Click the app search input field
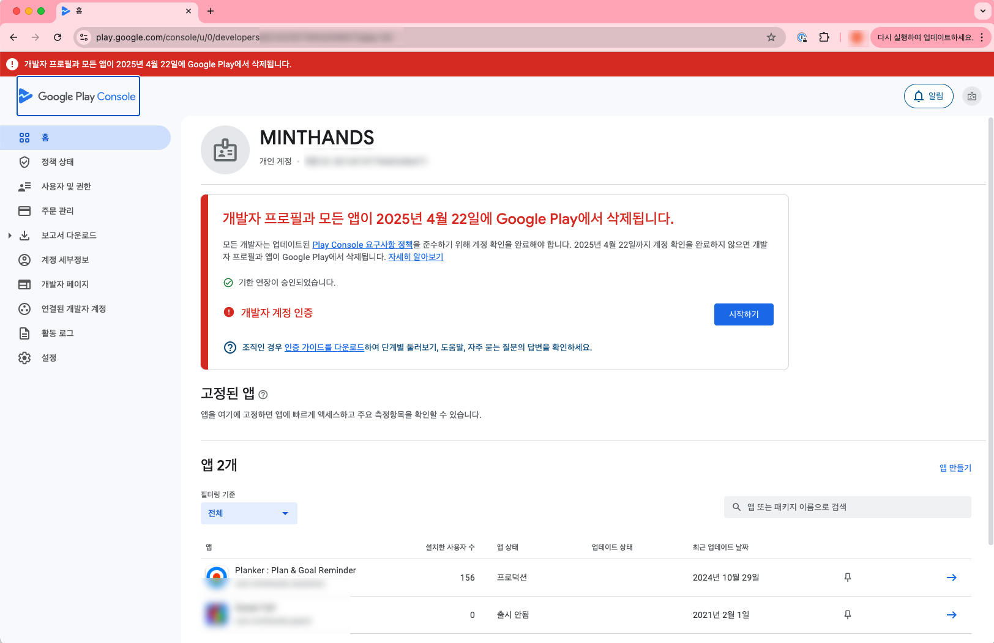The image size is (994, 643). coord(848,507)
